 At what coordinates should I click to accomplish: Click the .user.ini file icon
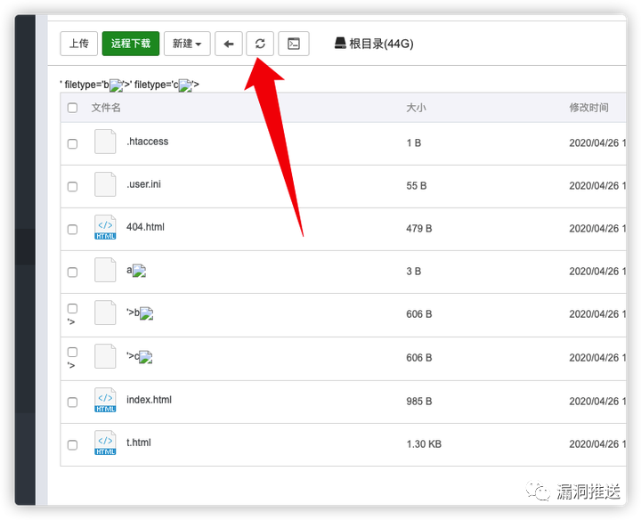click(x=105, y=185)
